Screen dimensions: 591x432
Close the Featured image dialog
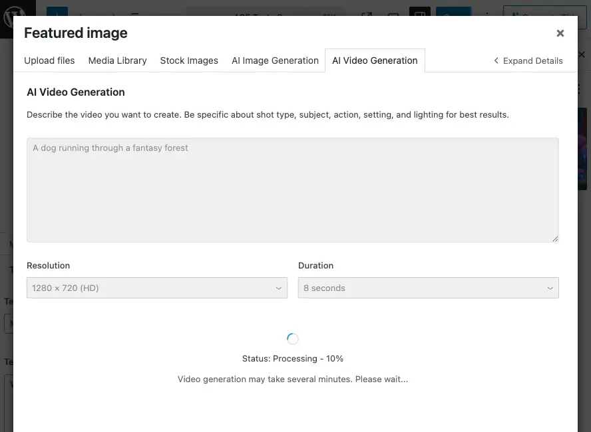pos(560,33)
